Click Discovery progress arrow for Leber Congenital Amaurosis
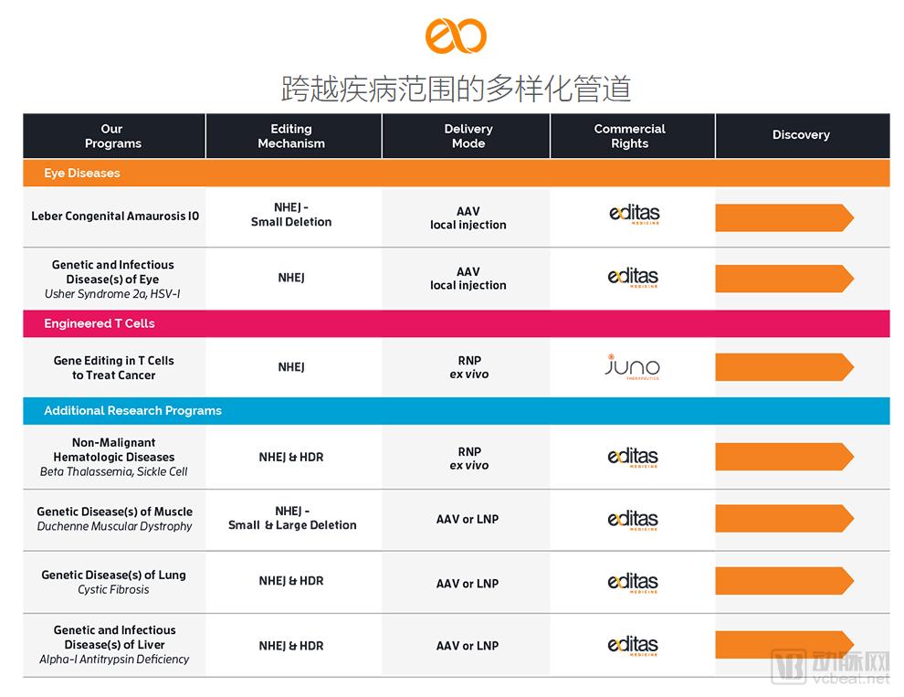Viewport: 904px width, 697px height. point(783,217)
